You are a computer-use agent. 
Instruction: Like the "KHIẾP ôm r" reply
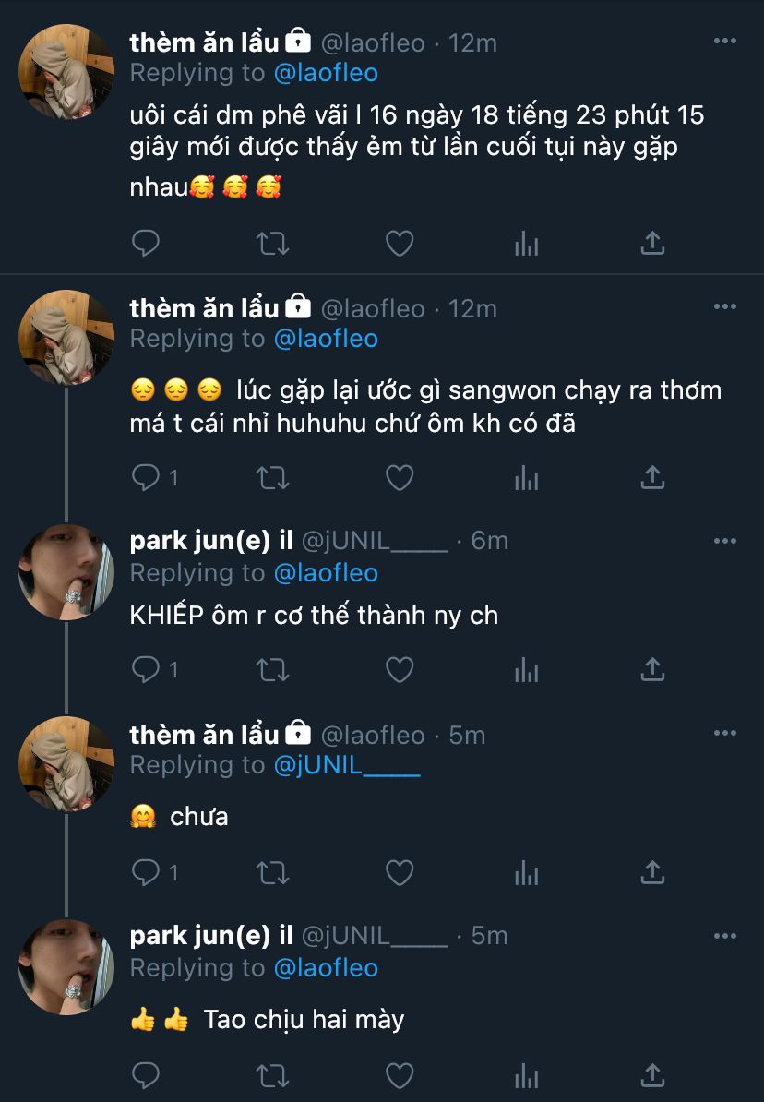click(399, 668)
